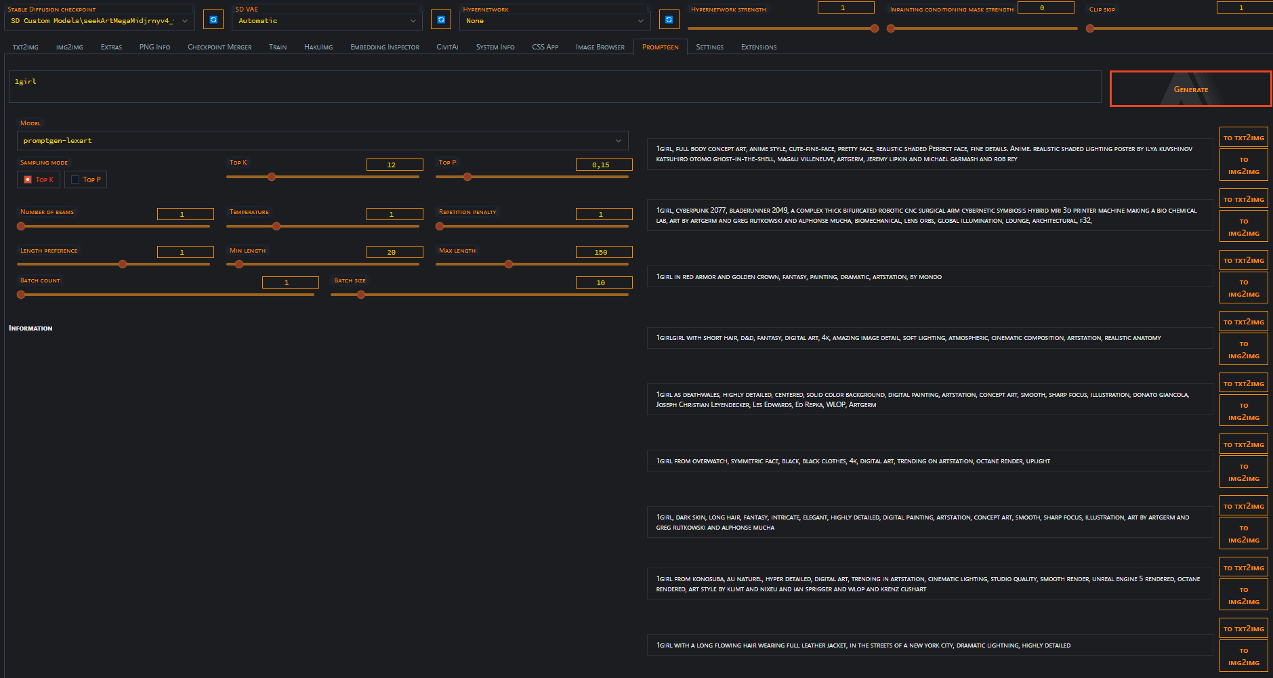Adjust the Max length slider
The width and height of the screenshot is (1273, 678).
click(532, 264)
